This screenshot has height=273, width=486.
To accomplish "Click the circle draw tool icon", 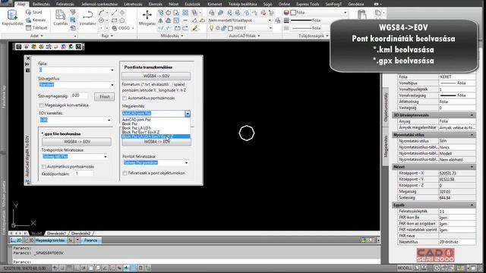I will click(x=101, y=20).
